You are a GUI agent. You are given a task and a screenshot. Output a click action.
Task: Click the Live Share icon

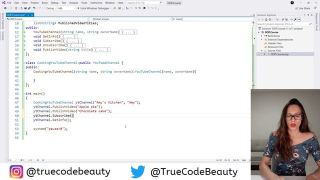tap(296, 8)
